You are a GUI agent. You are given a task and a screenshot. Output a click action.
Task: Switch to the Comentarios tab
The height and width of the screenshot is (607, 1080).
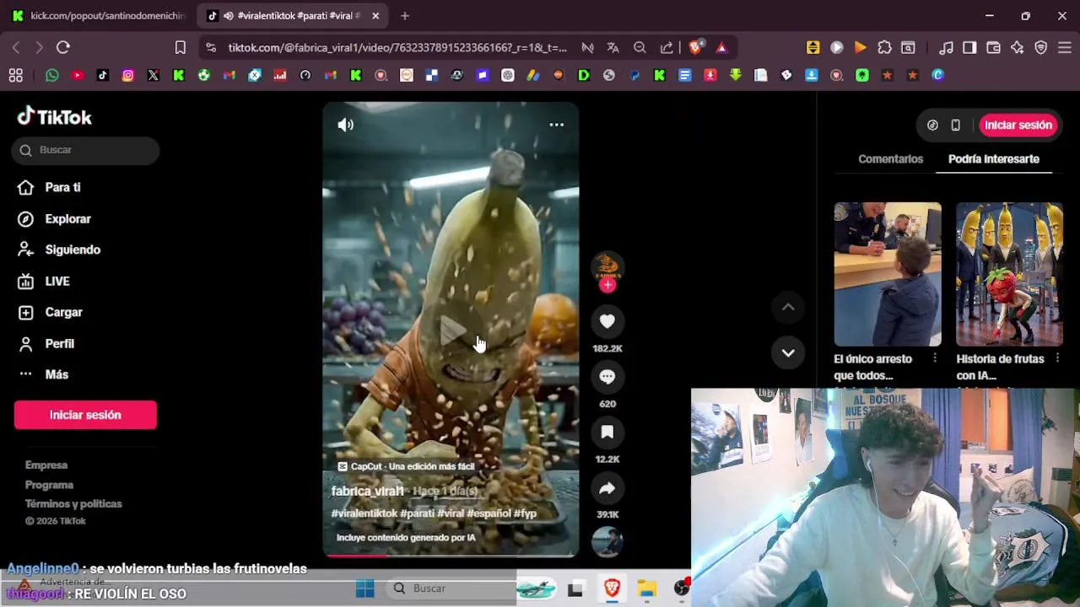[x=890, y=158]
